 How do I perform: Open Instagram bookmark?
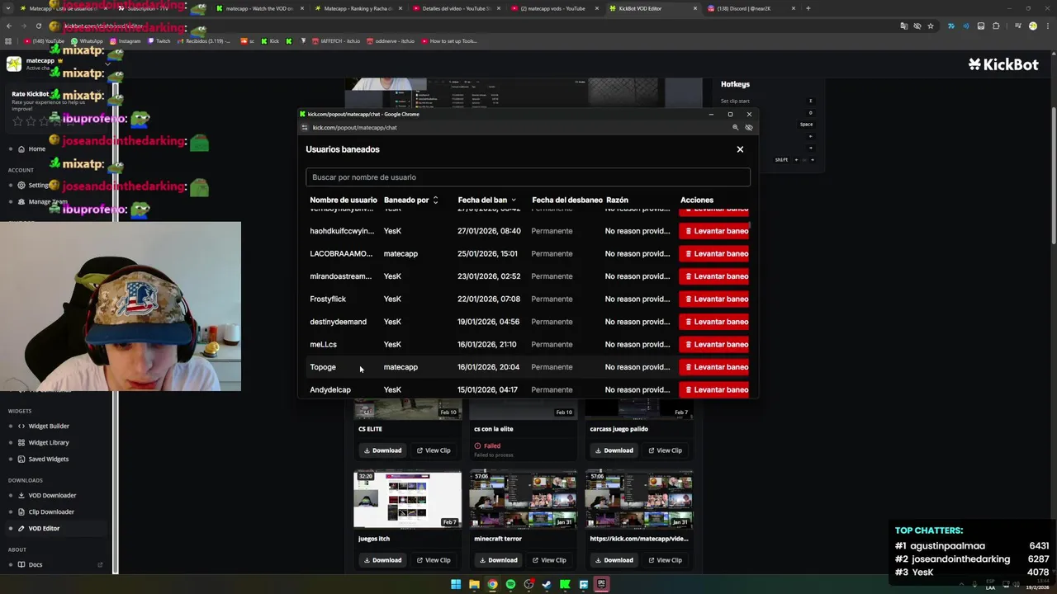point(125,40)
